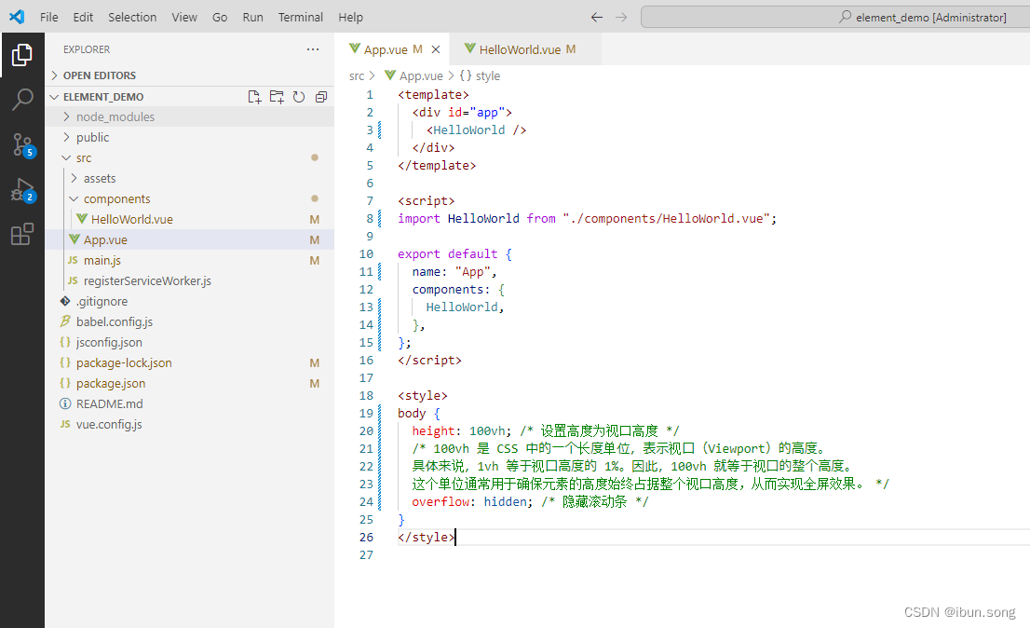Click the VS Code logo icon
Screen dimensions: 1030x628
coord(17,17)
